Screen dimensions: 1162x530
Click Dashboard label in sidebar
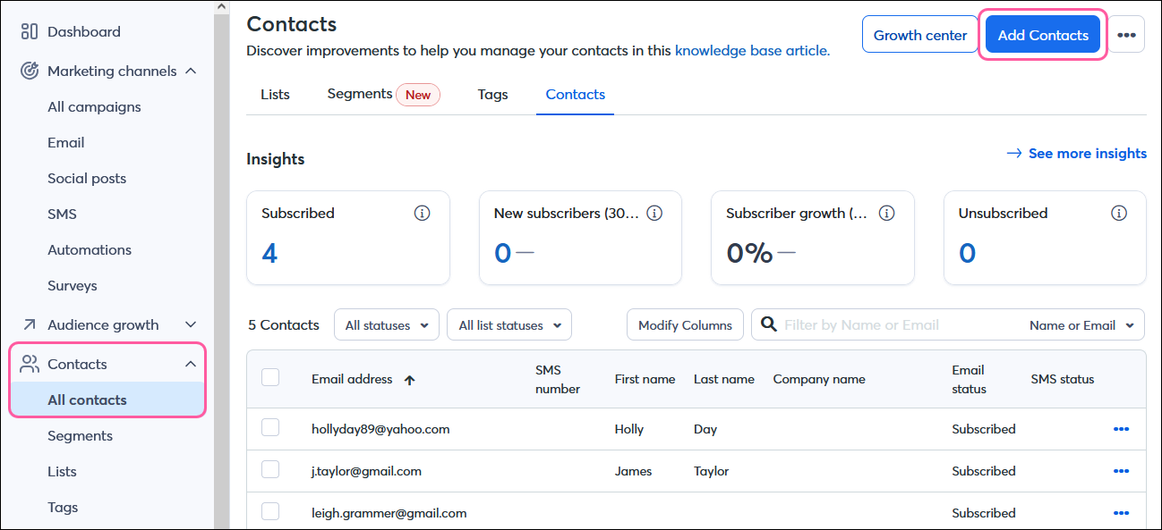point(84,31)
